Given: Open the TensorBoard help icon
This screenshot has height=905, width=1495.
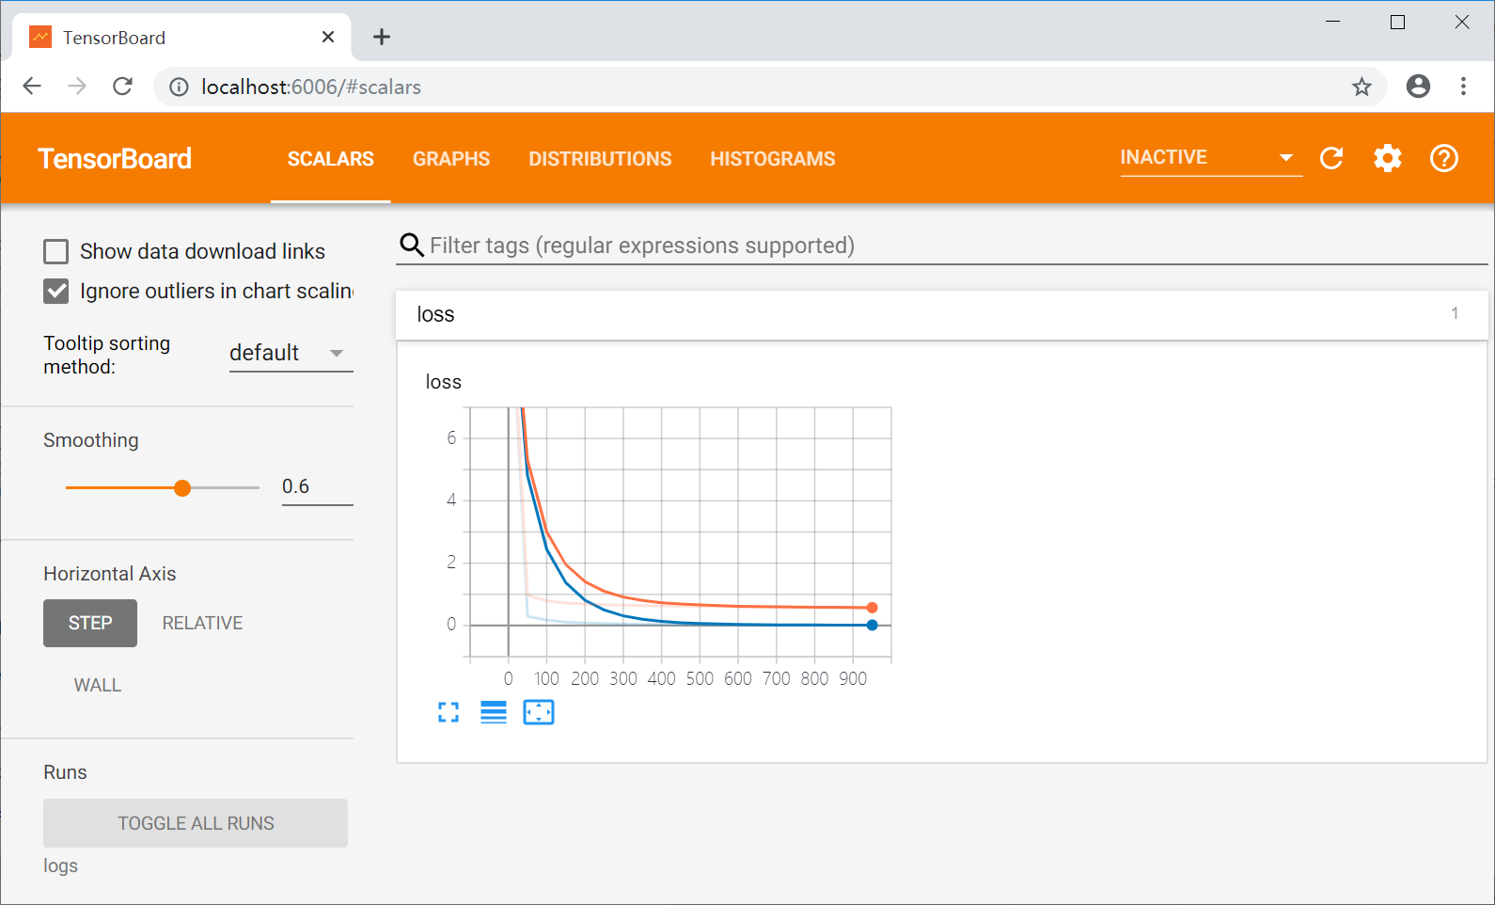Looking at the screenshot, I should point(1444,158).
